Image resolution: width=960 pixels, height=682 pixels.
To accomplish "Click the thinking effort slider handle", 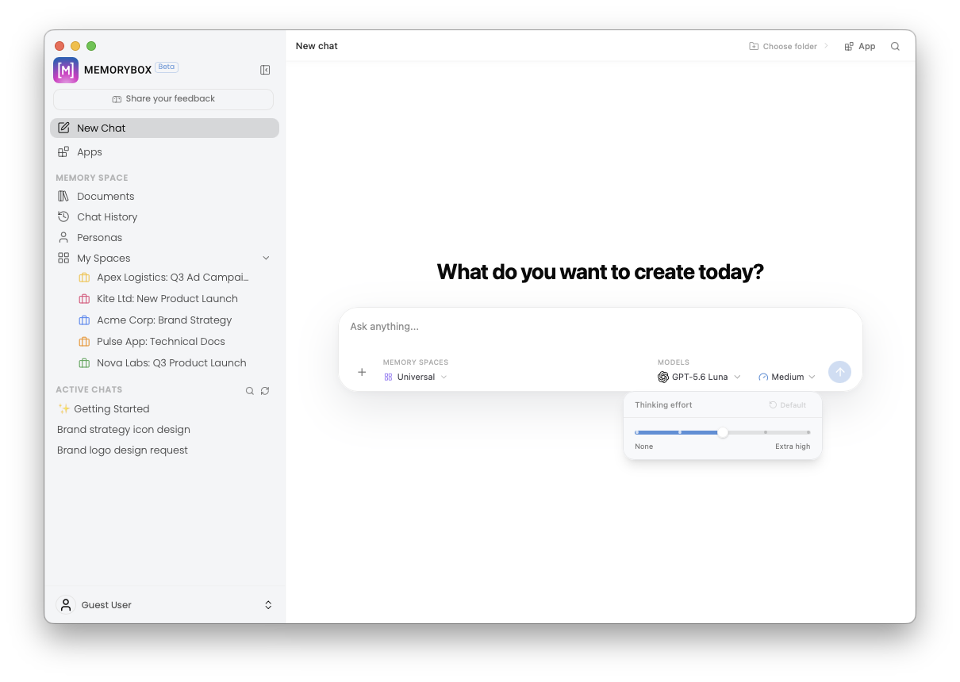I will coord(723,432).
